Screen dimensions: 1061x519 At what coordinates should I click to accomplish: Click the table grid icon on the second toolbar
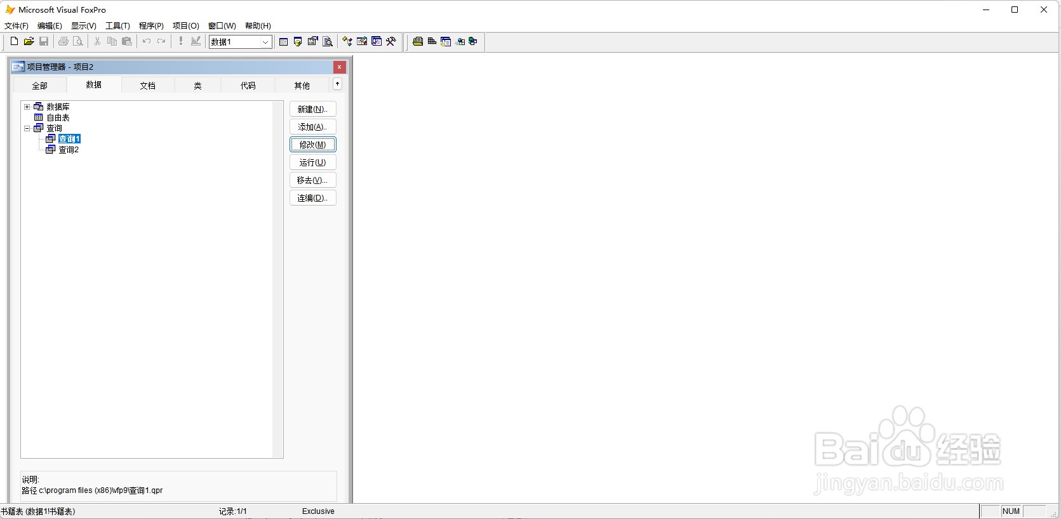coord(432,41)
